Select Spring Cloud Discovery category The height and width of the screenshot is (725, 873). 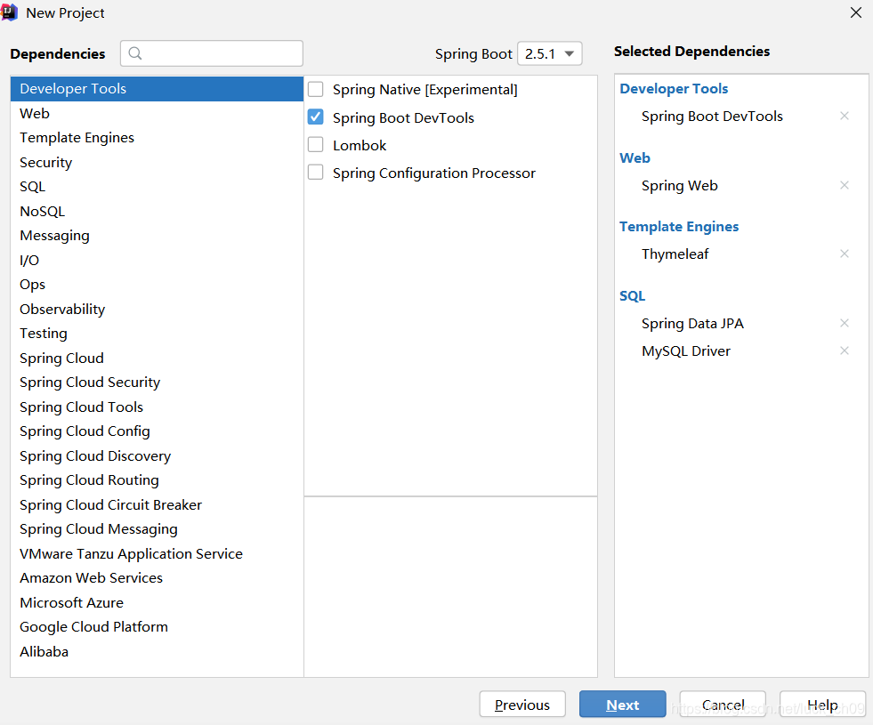pyautogui.click(x=95, y=455)
